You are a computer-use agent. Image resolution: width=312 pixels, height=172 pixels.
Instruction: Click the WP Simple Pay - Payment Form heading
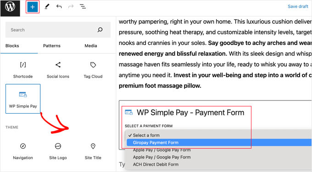pyautogui.click(x=190, y=112)
